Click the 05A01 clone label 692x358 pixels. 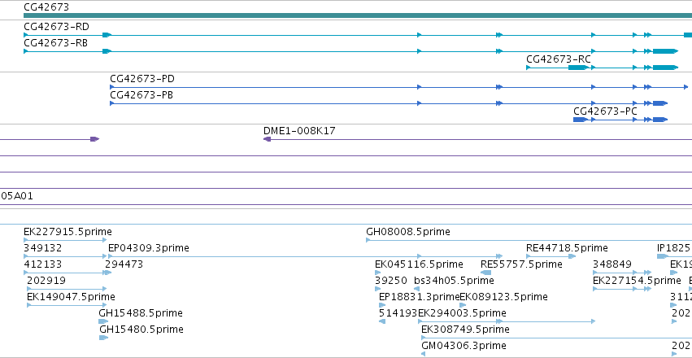[x=17, y=196]
